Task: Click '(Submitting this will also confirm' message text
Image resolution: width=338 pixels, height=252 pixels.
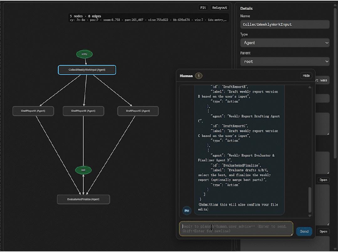Action: point(238,205)
